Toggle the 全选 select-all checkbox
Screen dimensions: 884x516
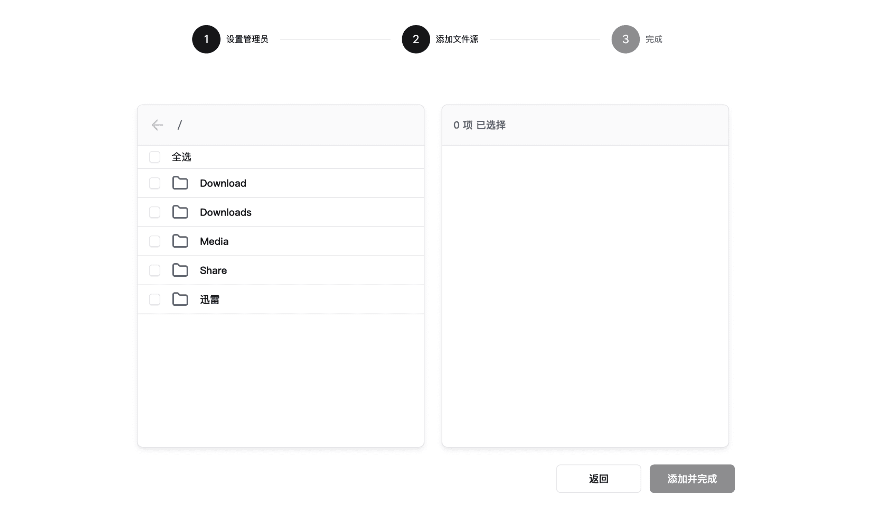coord(155,157)
